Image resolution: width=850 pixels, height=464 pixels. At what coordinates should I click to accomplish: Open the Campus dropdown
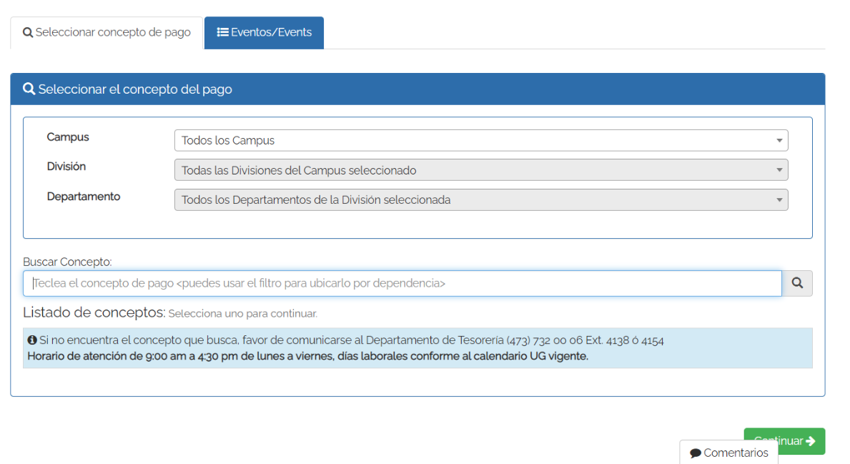coord(481,140)
